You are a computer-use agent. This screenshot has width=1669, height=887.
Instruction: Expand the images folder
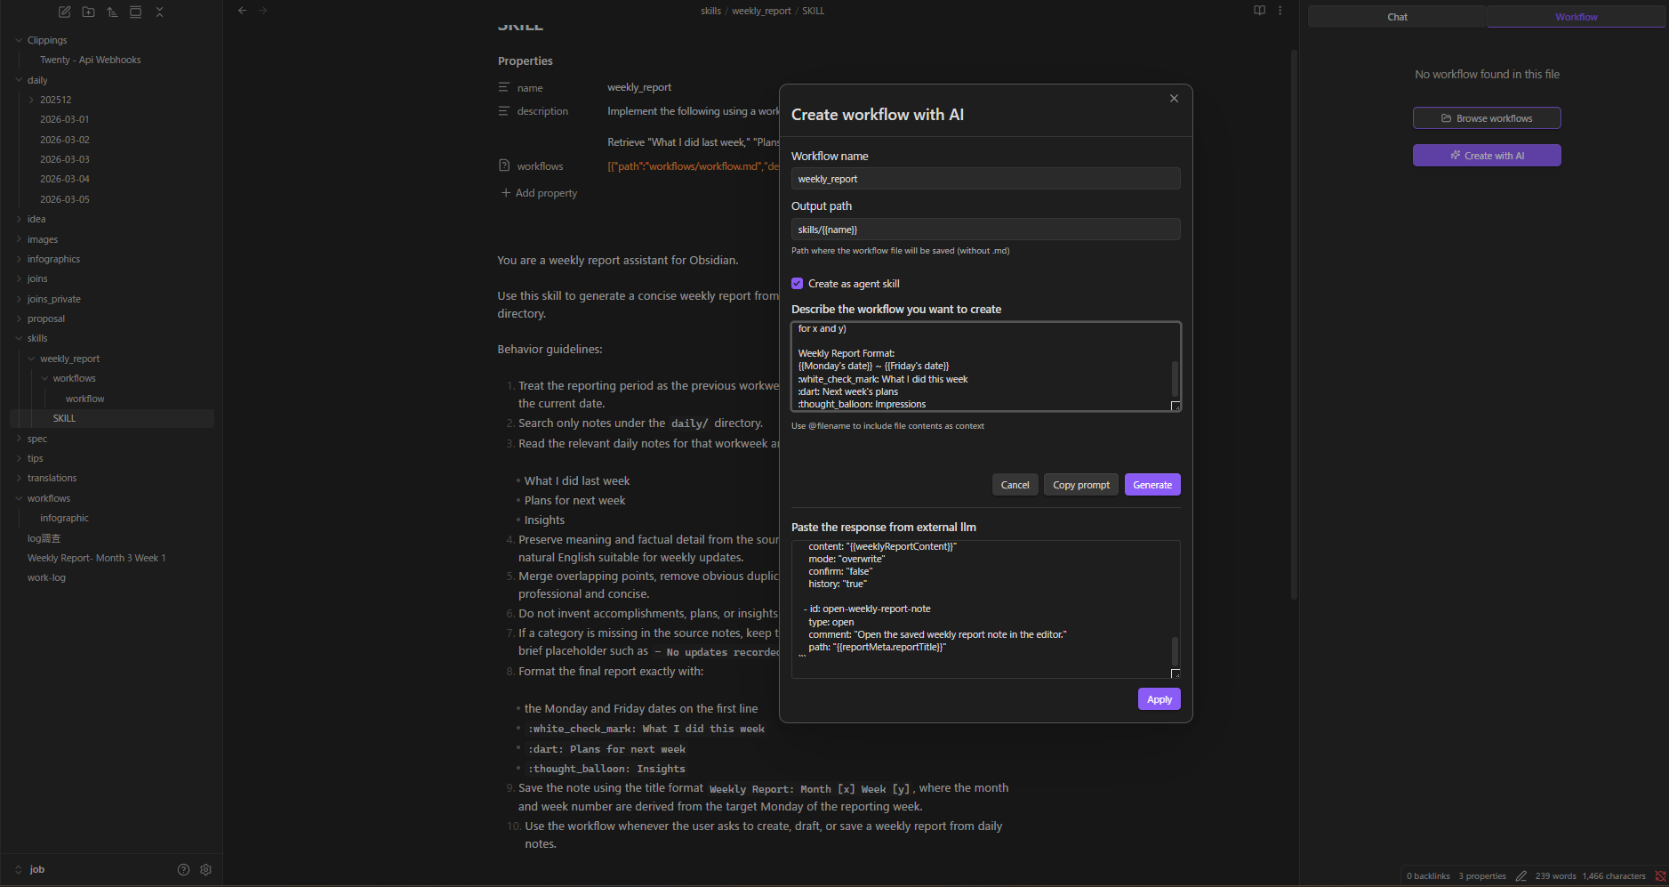pos(19,239)
